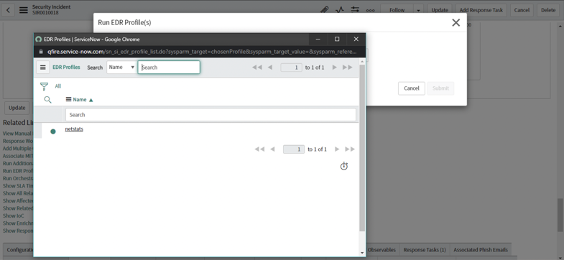The image size is (564, 260).
Task: Minimize the EDR Profiles Chrome window
Action: (318, 40)
